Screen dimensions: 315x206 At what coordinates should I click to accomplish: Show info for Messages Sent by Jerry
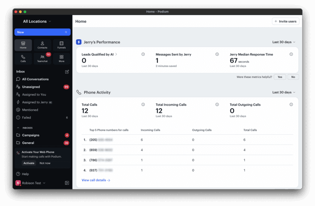[x=217, y=54]
